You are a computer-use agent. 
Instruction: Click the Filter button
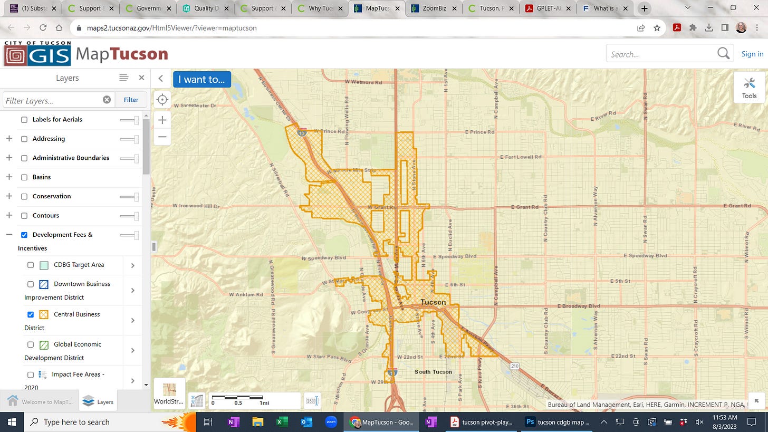131,100
